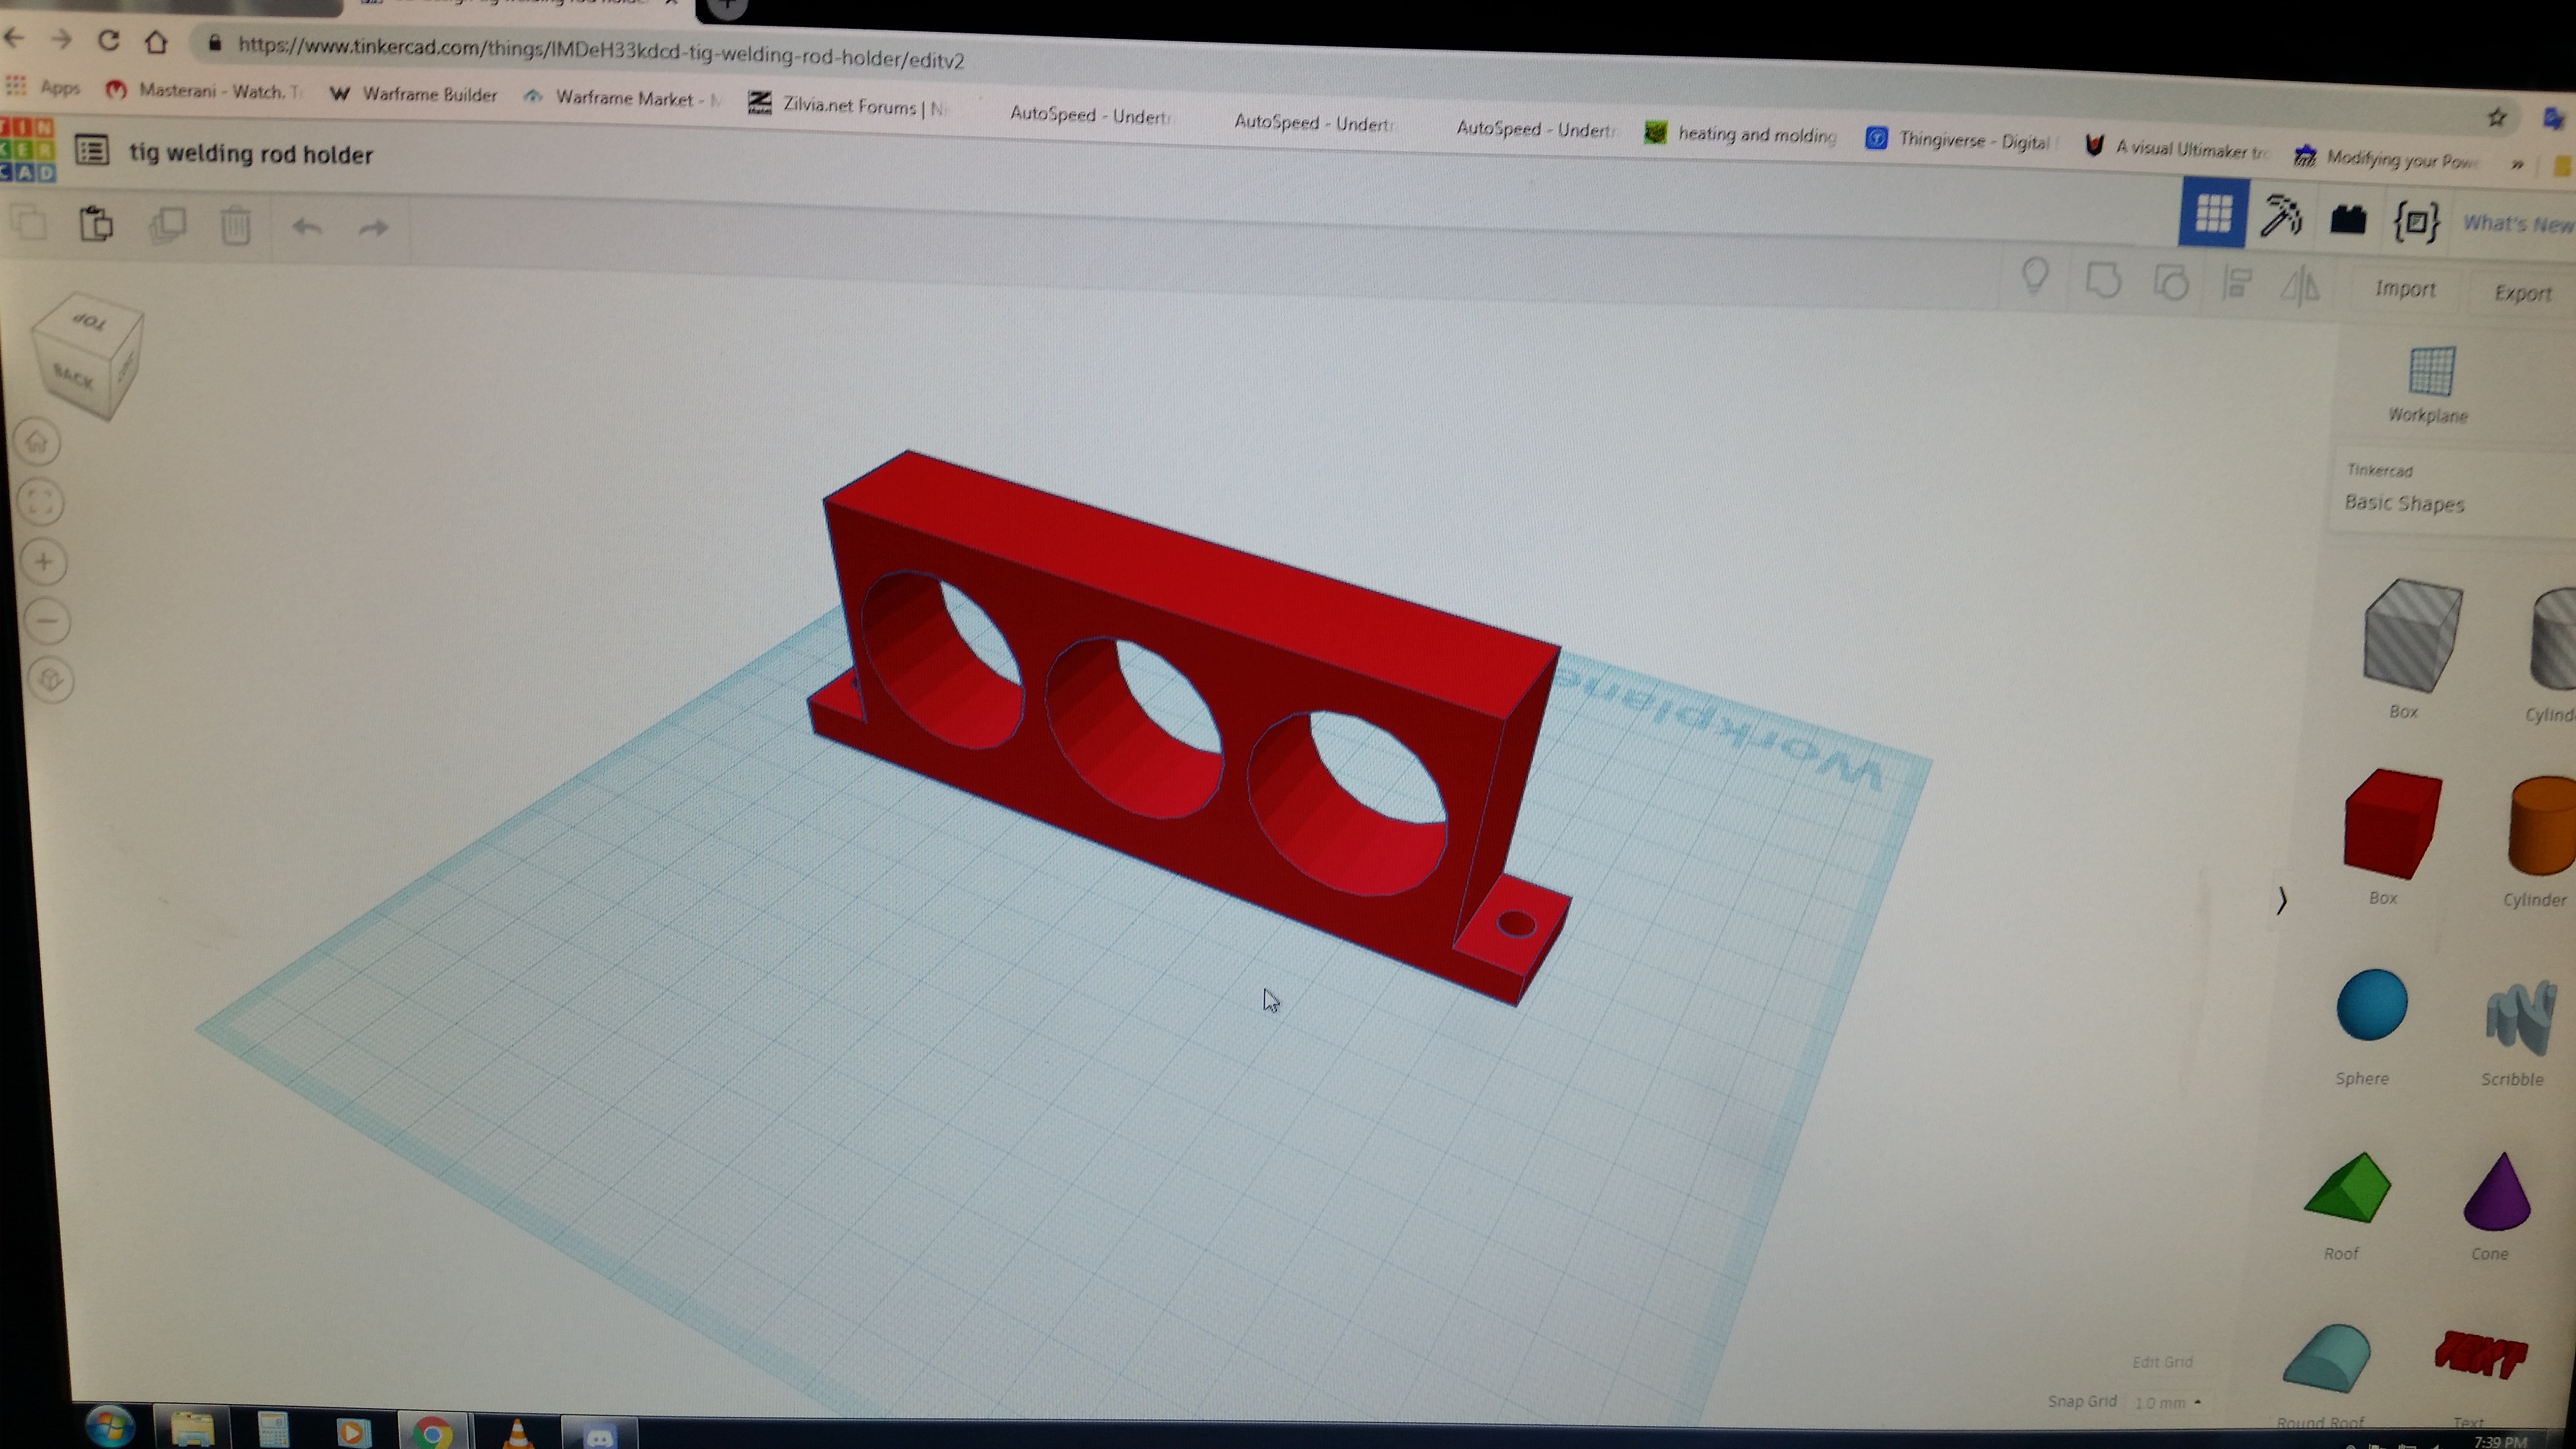
Task: Click the Duplicate toolbar icon
Action: tap(167, 225)
